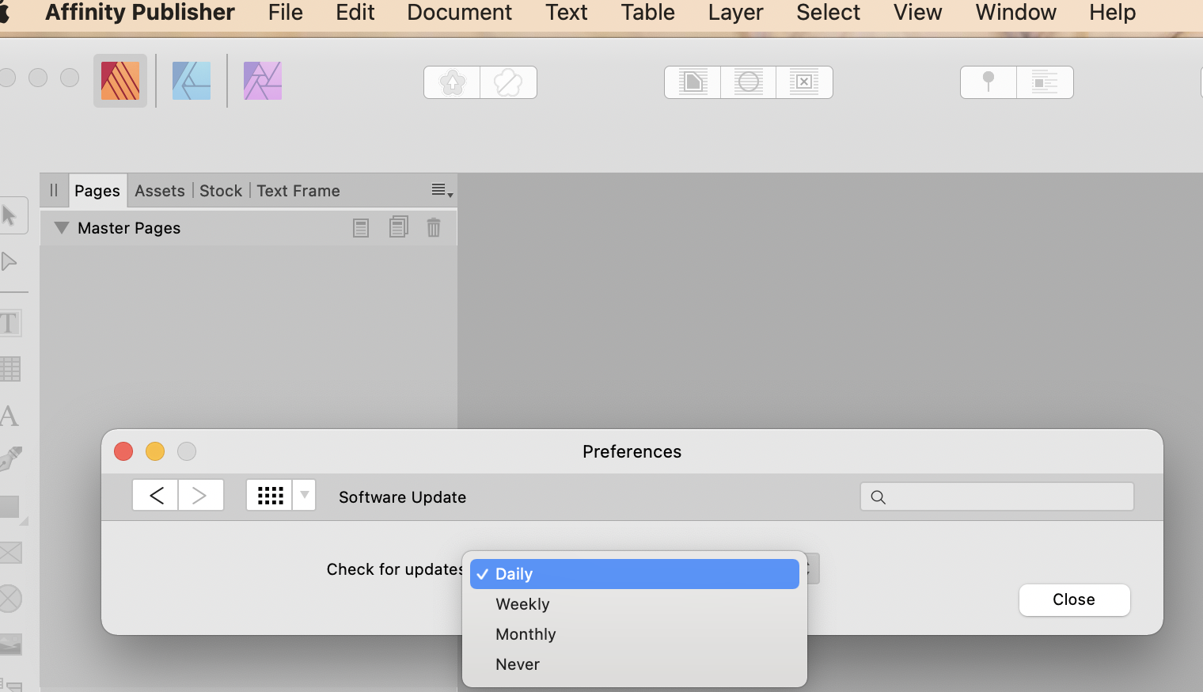Click the red Preferences window close button
Screen dimensions: 1203x692
123,451
